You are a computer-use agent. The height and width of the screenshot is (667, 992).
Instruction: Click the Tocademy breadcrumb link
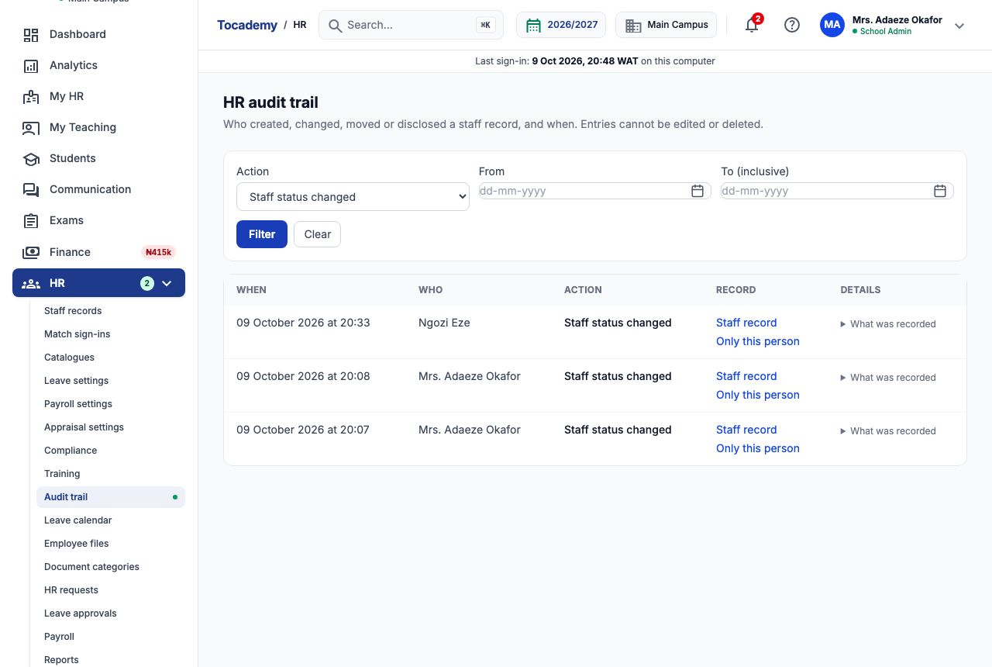pyautogui.click(x=247, y=25)
